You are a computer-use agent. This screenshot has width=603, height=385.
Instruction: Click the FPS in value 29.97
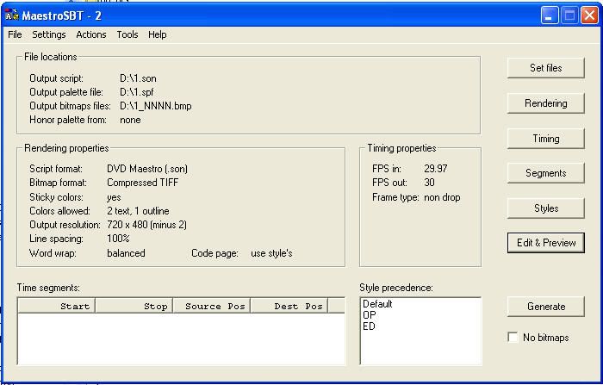[x=436, y=169]
